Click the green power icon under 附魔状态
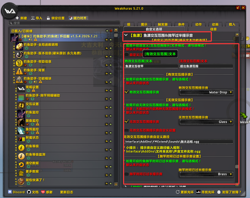Screen dimensions: 250x198 pos(28,141)
